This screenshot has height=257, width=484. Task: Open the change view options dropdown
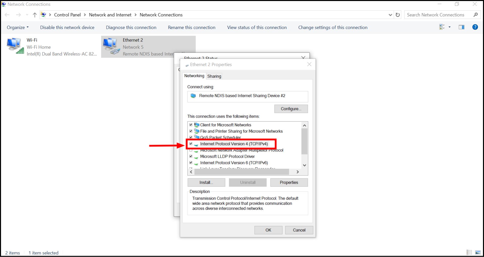pyautogui.click(x=449, y=27)
